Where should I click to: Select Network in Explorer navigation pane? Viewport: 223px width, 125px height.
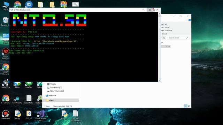point(53,96)
